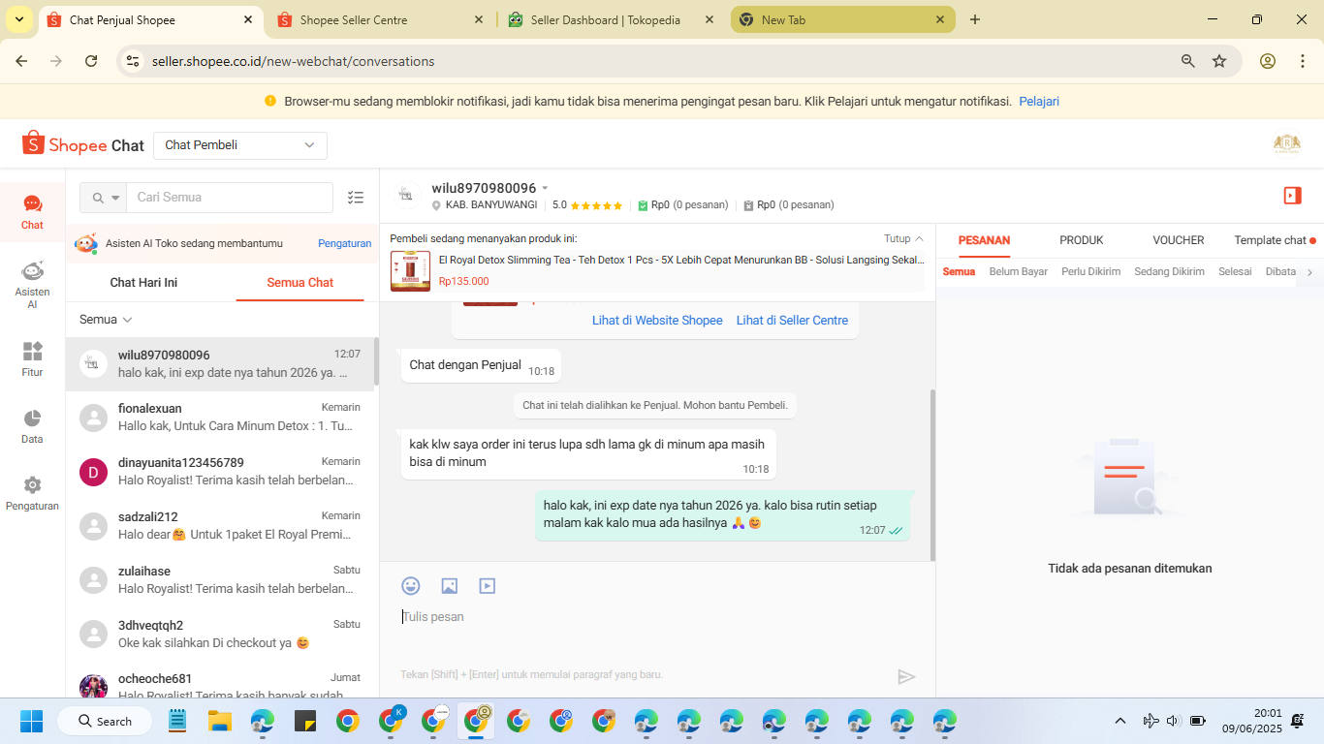
Task: Filter orders by Selesai
Action: pyautogui.click(x=1235, y=272)
